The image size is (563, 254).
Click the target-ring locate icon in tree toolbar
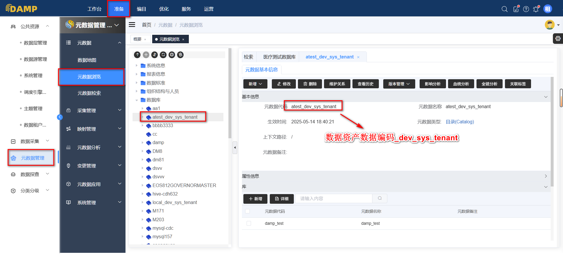[172, 55]
